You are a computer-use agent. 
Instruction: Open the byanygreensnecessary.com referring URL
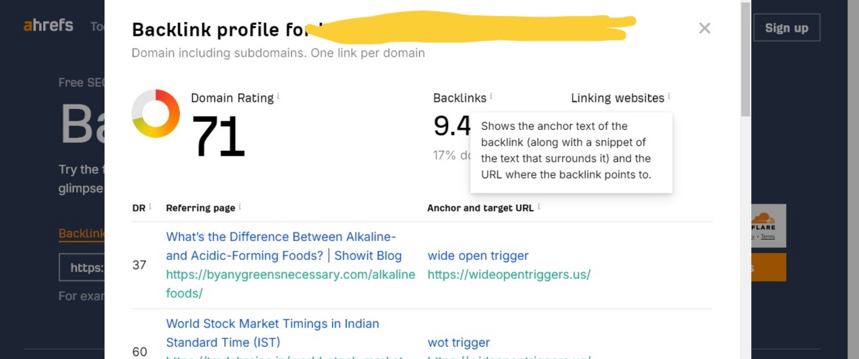click(290, 284)
